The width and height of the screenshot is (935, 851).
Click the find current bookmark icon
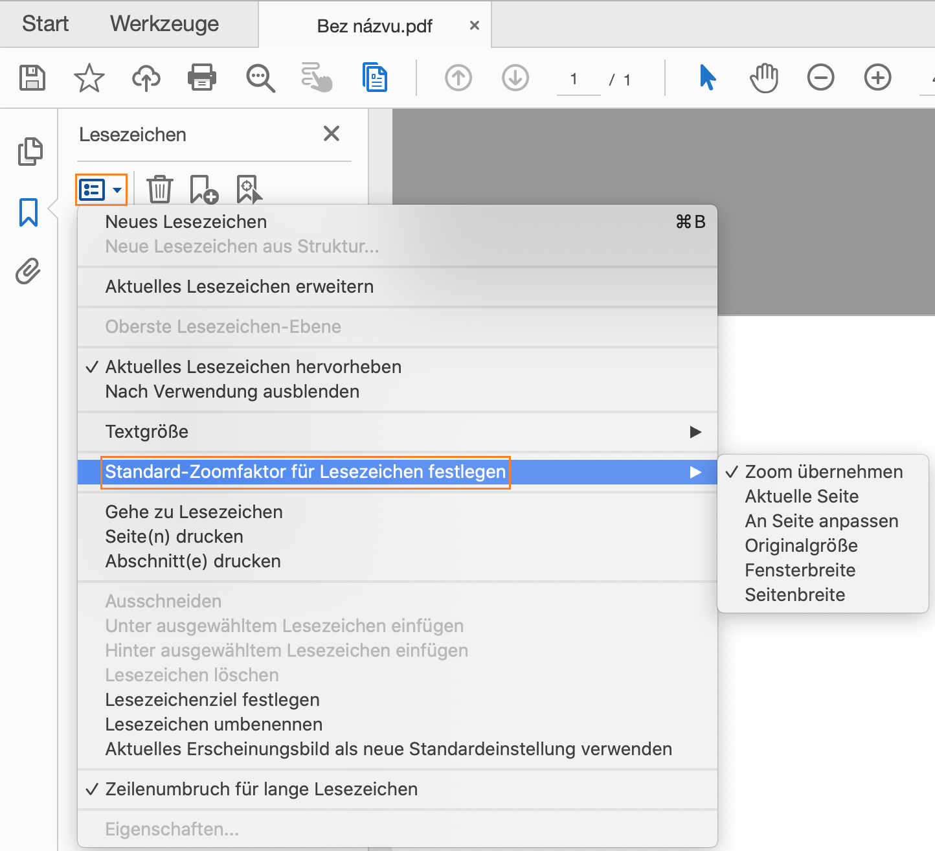[249, 190]
